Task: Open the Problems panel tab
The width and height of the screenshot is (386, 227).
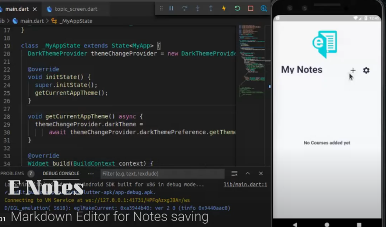Action: 12,173
